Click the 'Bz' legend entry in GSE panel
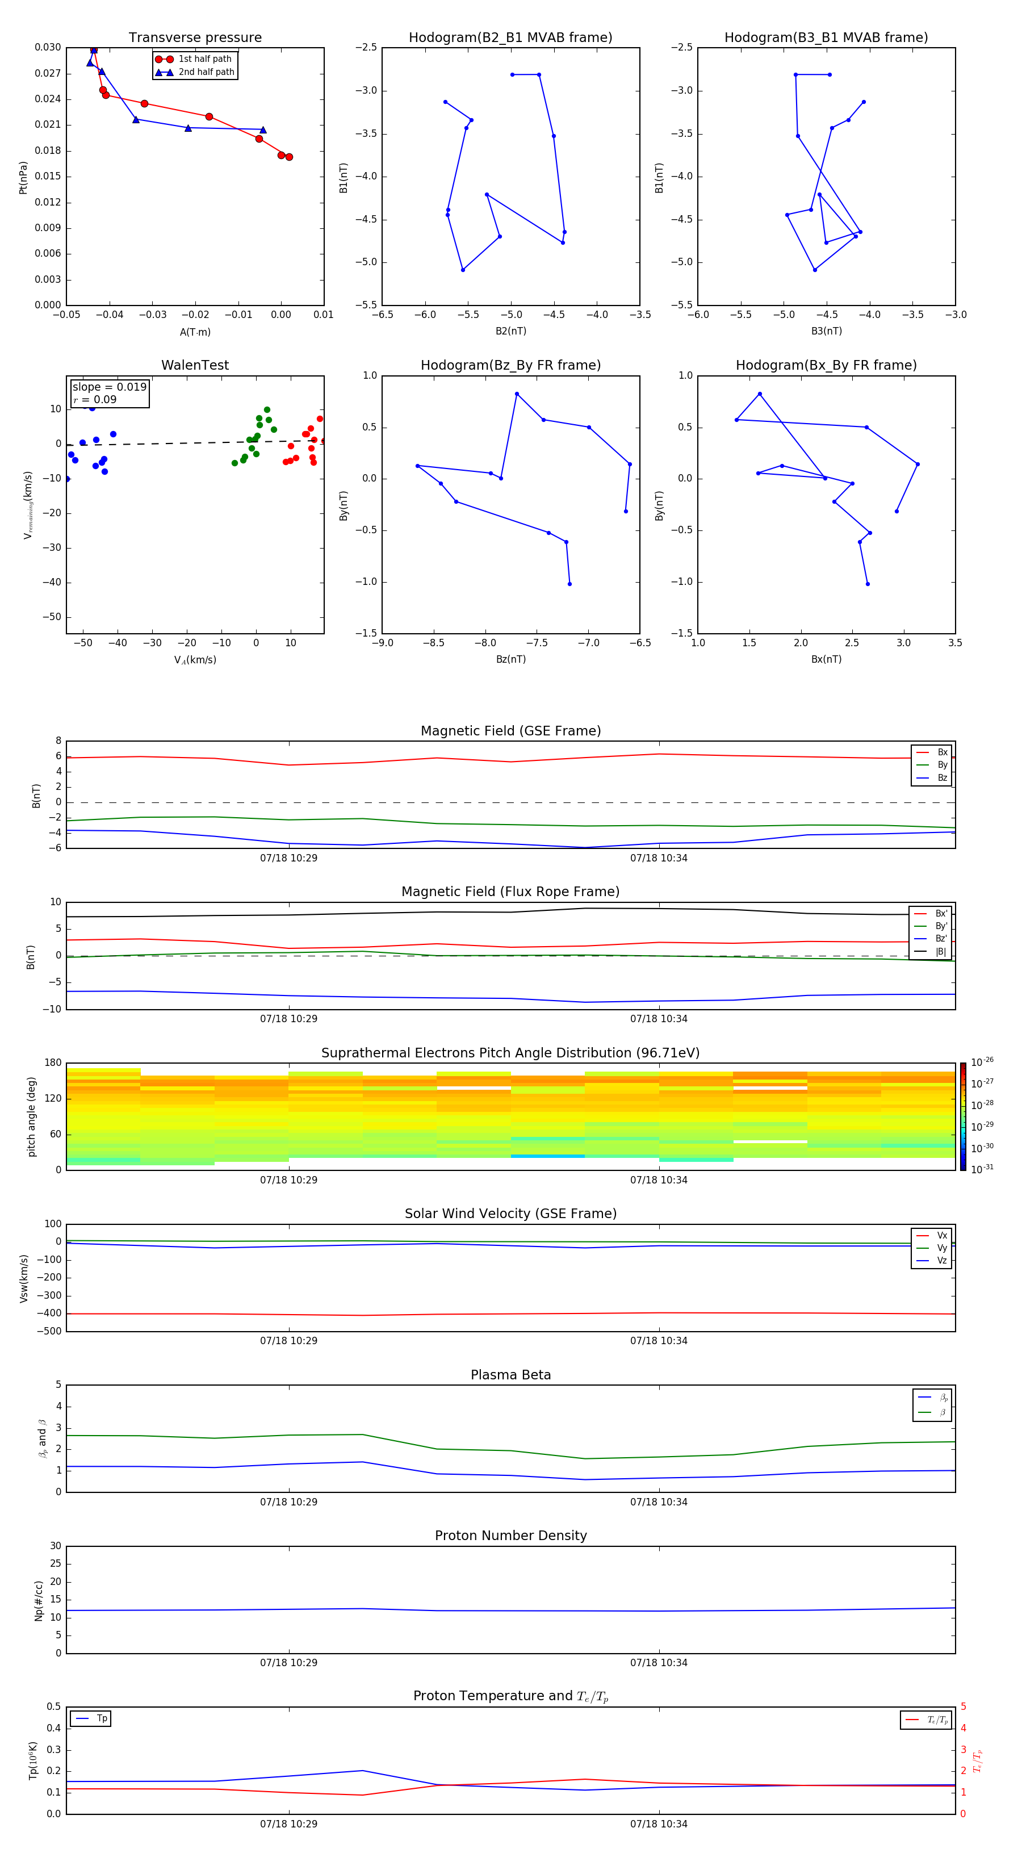 tap(932, 777)
